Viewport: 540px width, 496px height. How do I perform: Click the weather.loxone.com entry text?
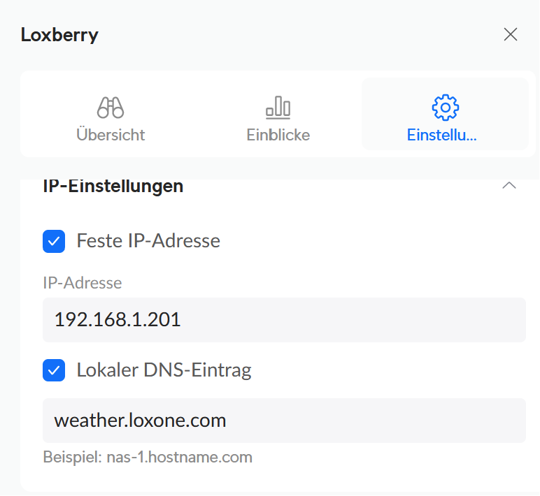click(x=140, y=421)
